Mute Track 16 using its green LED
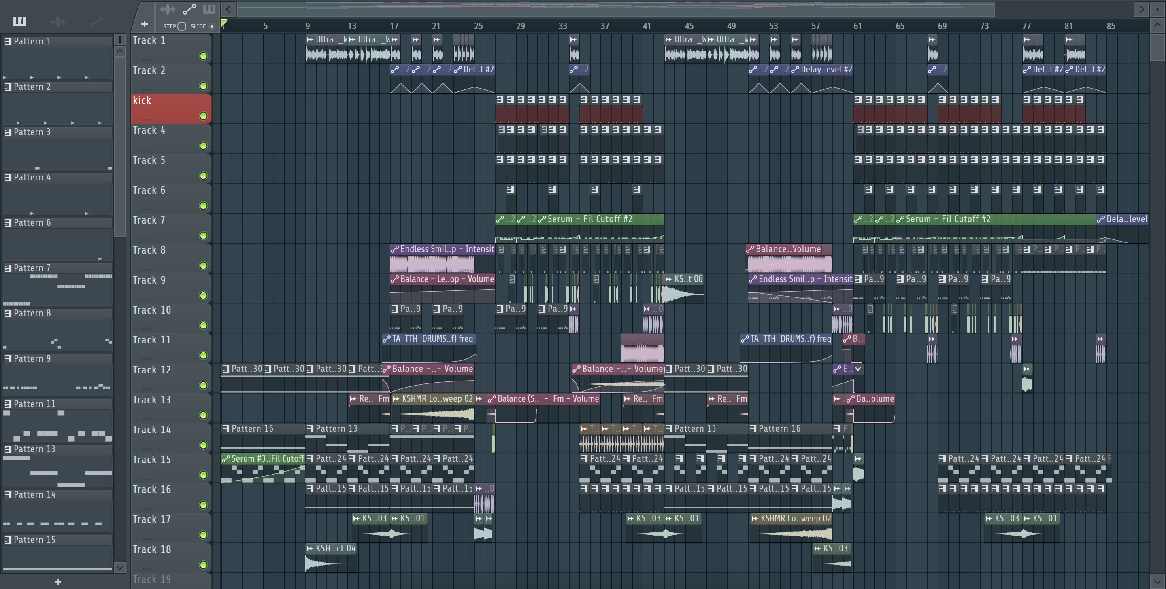The image size is (1166, 589). click(x=203, y=505)
